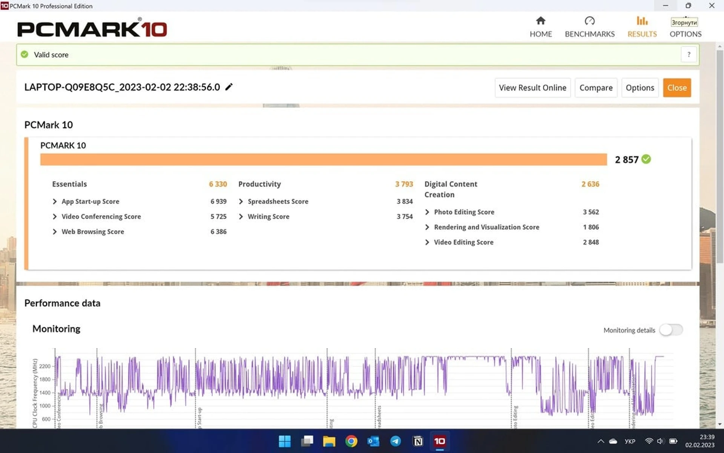Click the View Result Online button
This screenshot has height=453, width=724.
pos(532,88)
